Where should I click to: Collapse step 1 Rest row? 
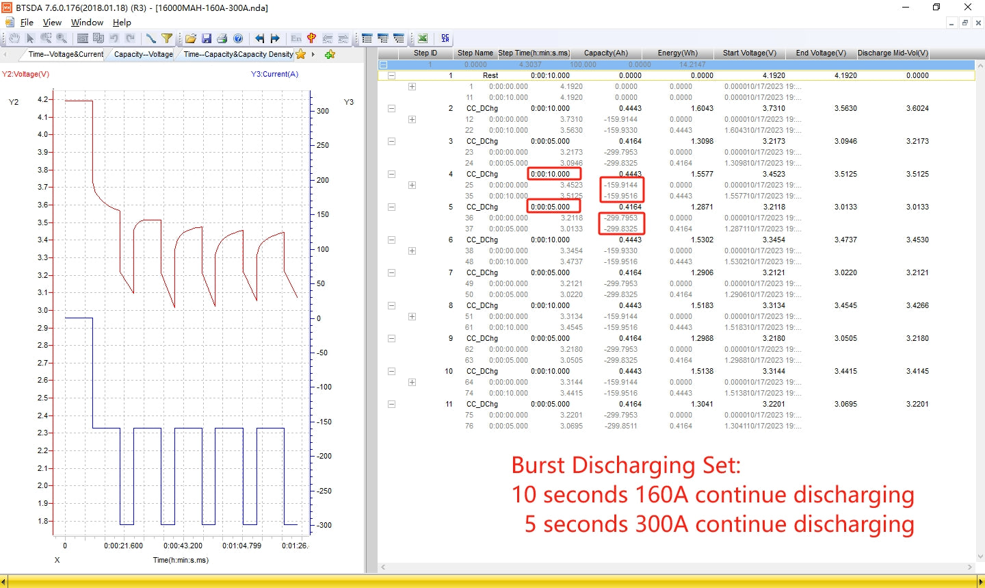point(391,75)
